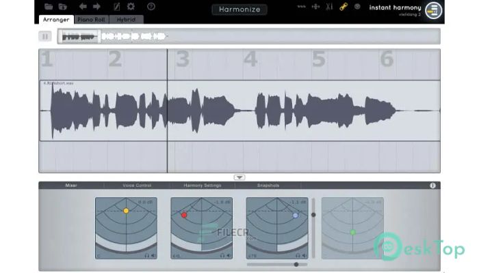Solo blue voice with headphone icon
Screen dimensions: 479x273
pyautogui.click(x=298, y=255)
